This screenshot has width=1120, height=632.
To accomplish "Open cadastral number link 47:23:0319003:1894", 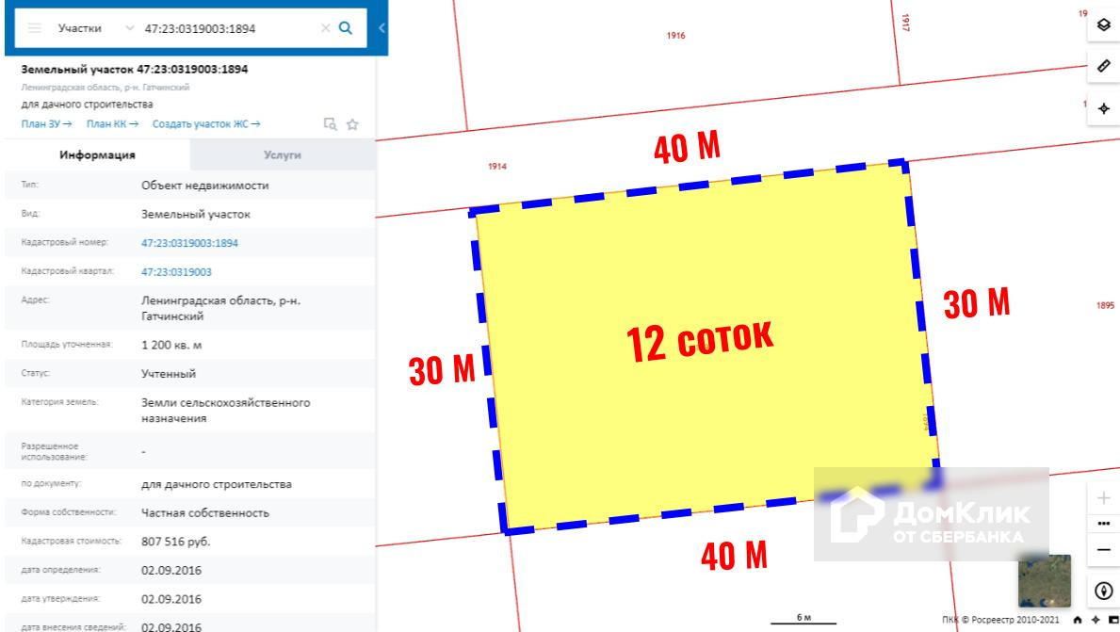I will (x=189, y=243).
